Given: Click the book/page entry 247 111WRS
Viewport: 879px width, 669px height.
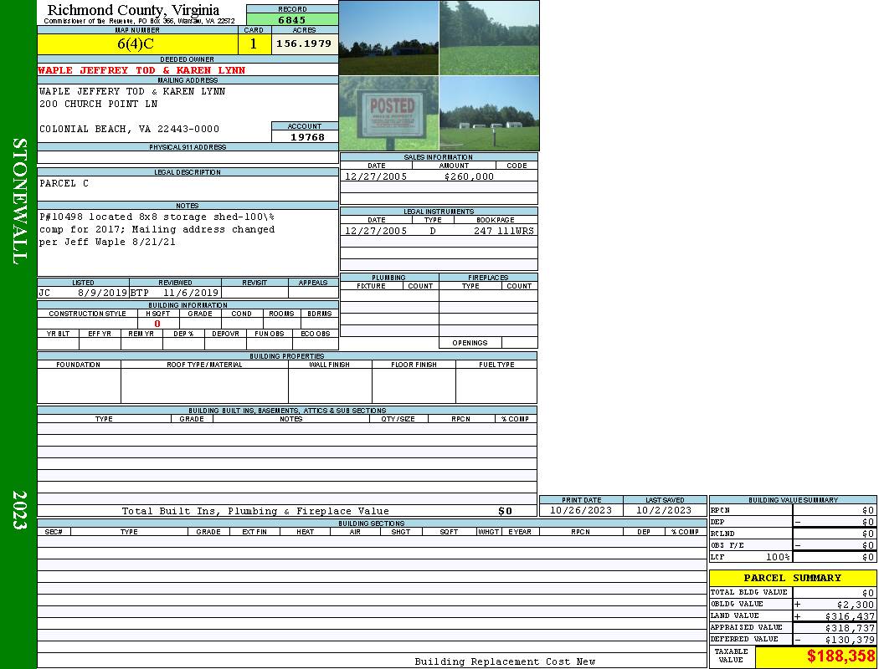Looking at the screenshot, I should (x=504, y=231).
